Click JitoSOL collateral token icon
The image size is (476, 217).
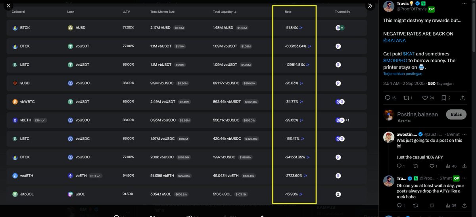[x=15, y=194]
